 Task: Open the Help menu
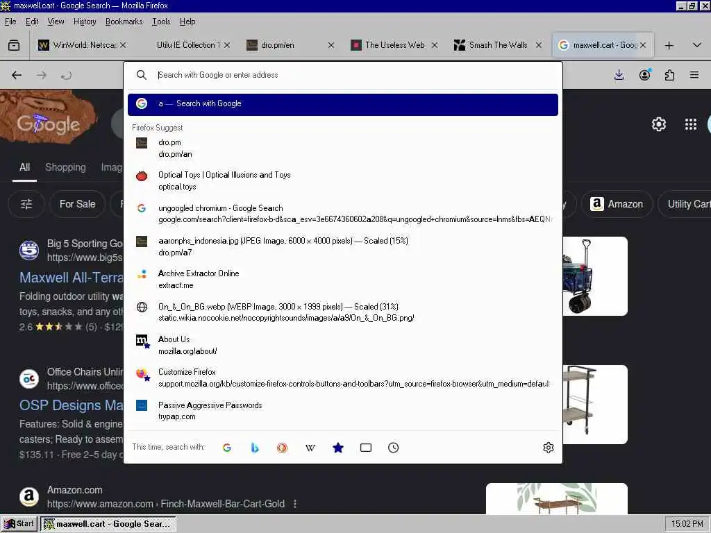(187, 22)
